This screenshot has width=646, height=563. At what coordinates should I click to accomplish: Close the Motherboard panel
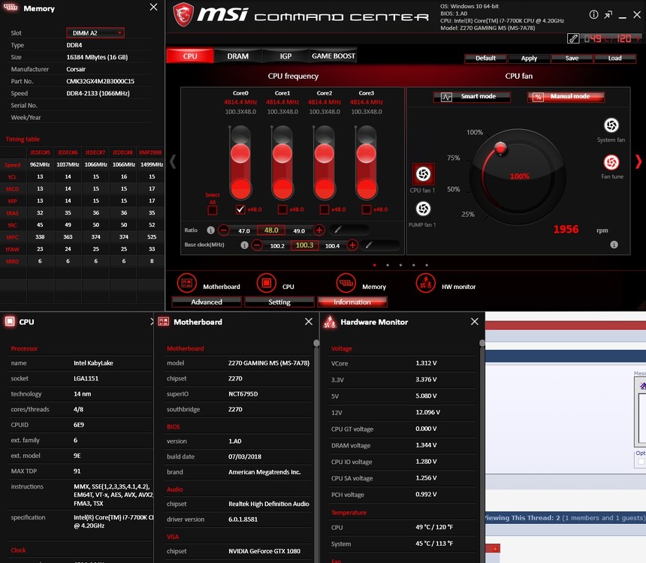[x=309, y=321]
